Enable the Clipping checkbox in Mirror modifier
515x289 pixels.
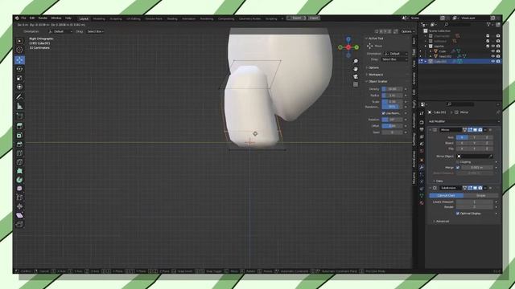tap(458, 162)
